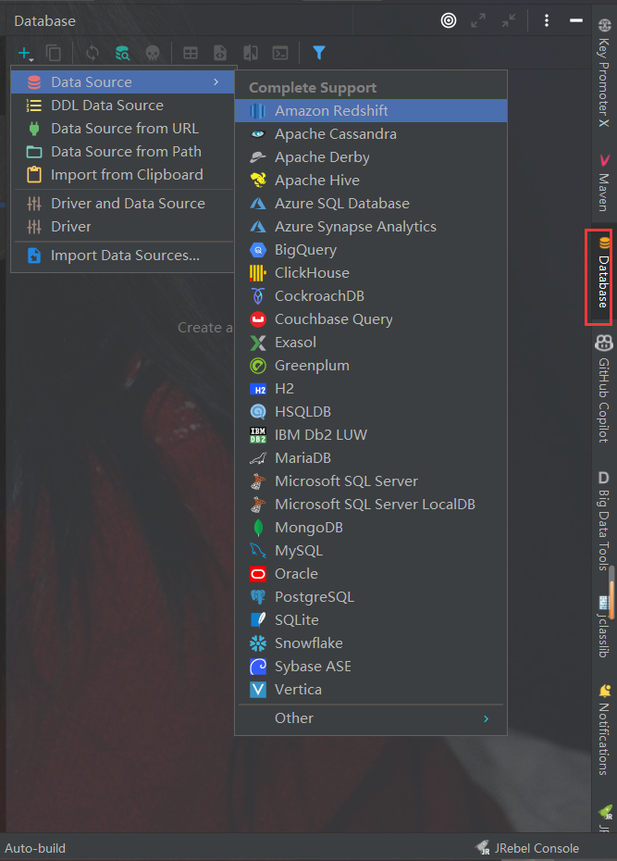Viewport: 617px width, 861px height.
Task: Click the Collapse All arrows icon
Action: 509,21
